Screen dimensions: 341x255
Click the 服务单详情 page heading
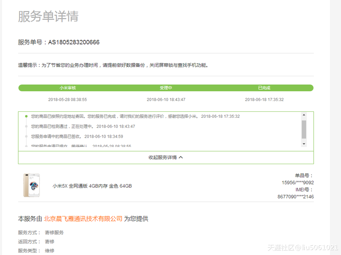[x=48, y=16]
